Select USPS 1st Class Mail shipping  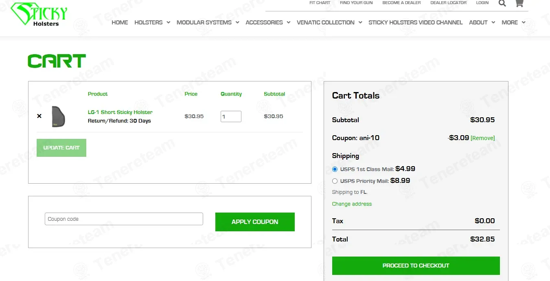coord(335,169)
